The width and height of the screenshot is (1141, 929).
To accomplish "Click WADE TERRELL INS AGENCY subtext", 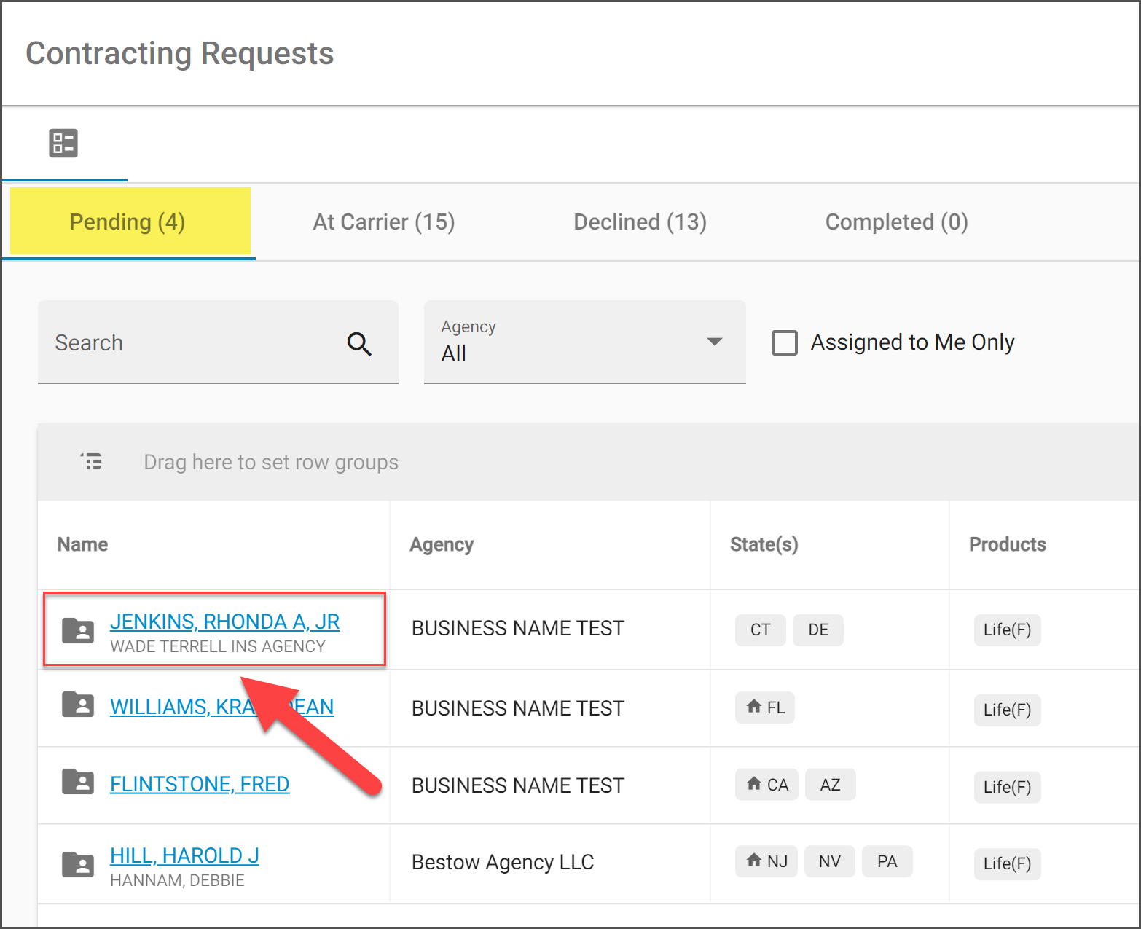I will pos(218,646).
